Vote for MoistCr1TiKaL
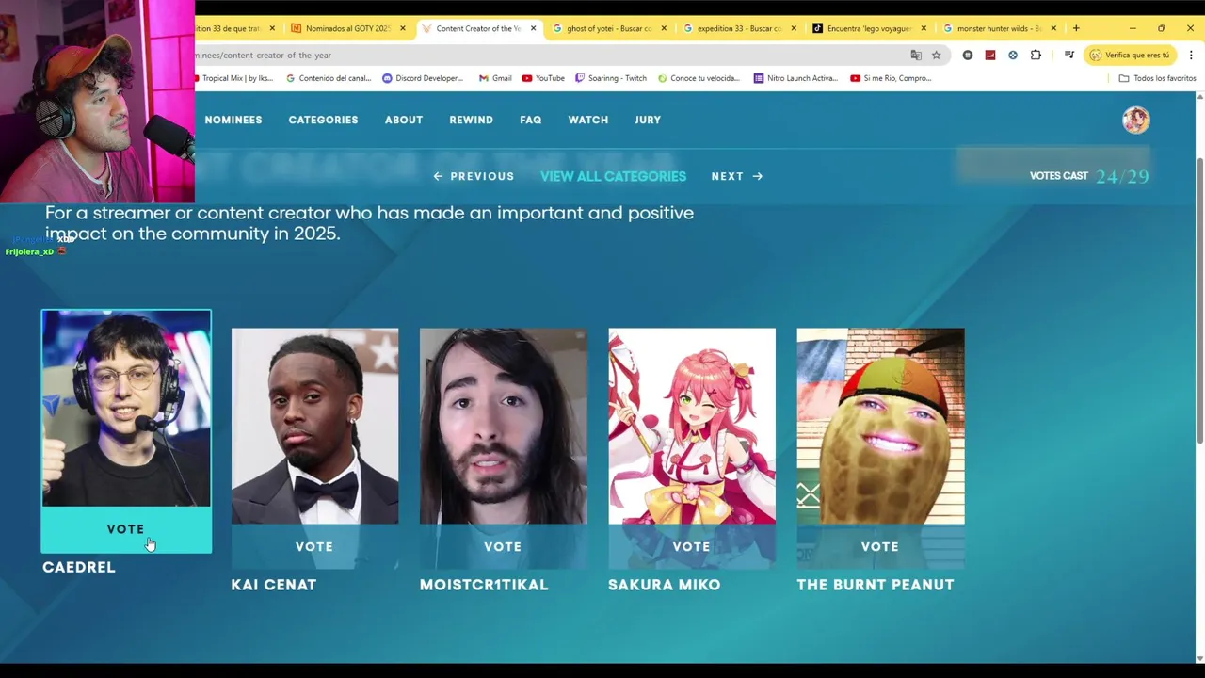The image size is (1205, 678). [503, 546]
